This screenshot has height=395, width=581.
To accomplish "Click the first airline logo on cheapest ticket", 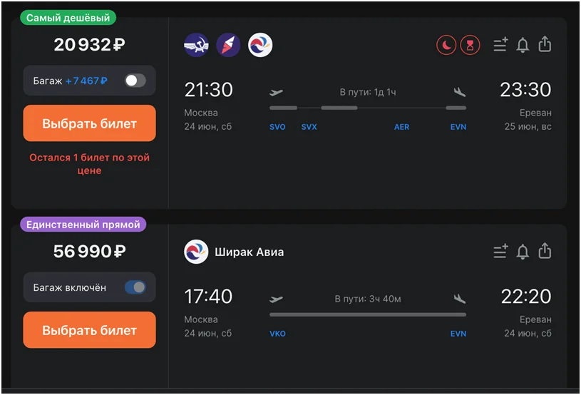I will tap(196, 45).
